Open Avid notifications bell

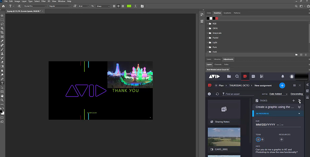283,76
